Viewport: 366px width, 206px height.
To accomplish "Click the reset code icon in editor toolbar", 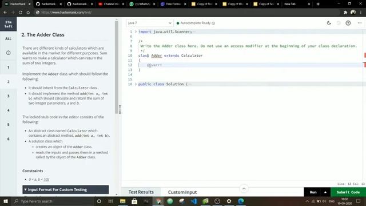I will (339, 23).
